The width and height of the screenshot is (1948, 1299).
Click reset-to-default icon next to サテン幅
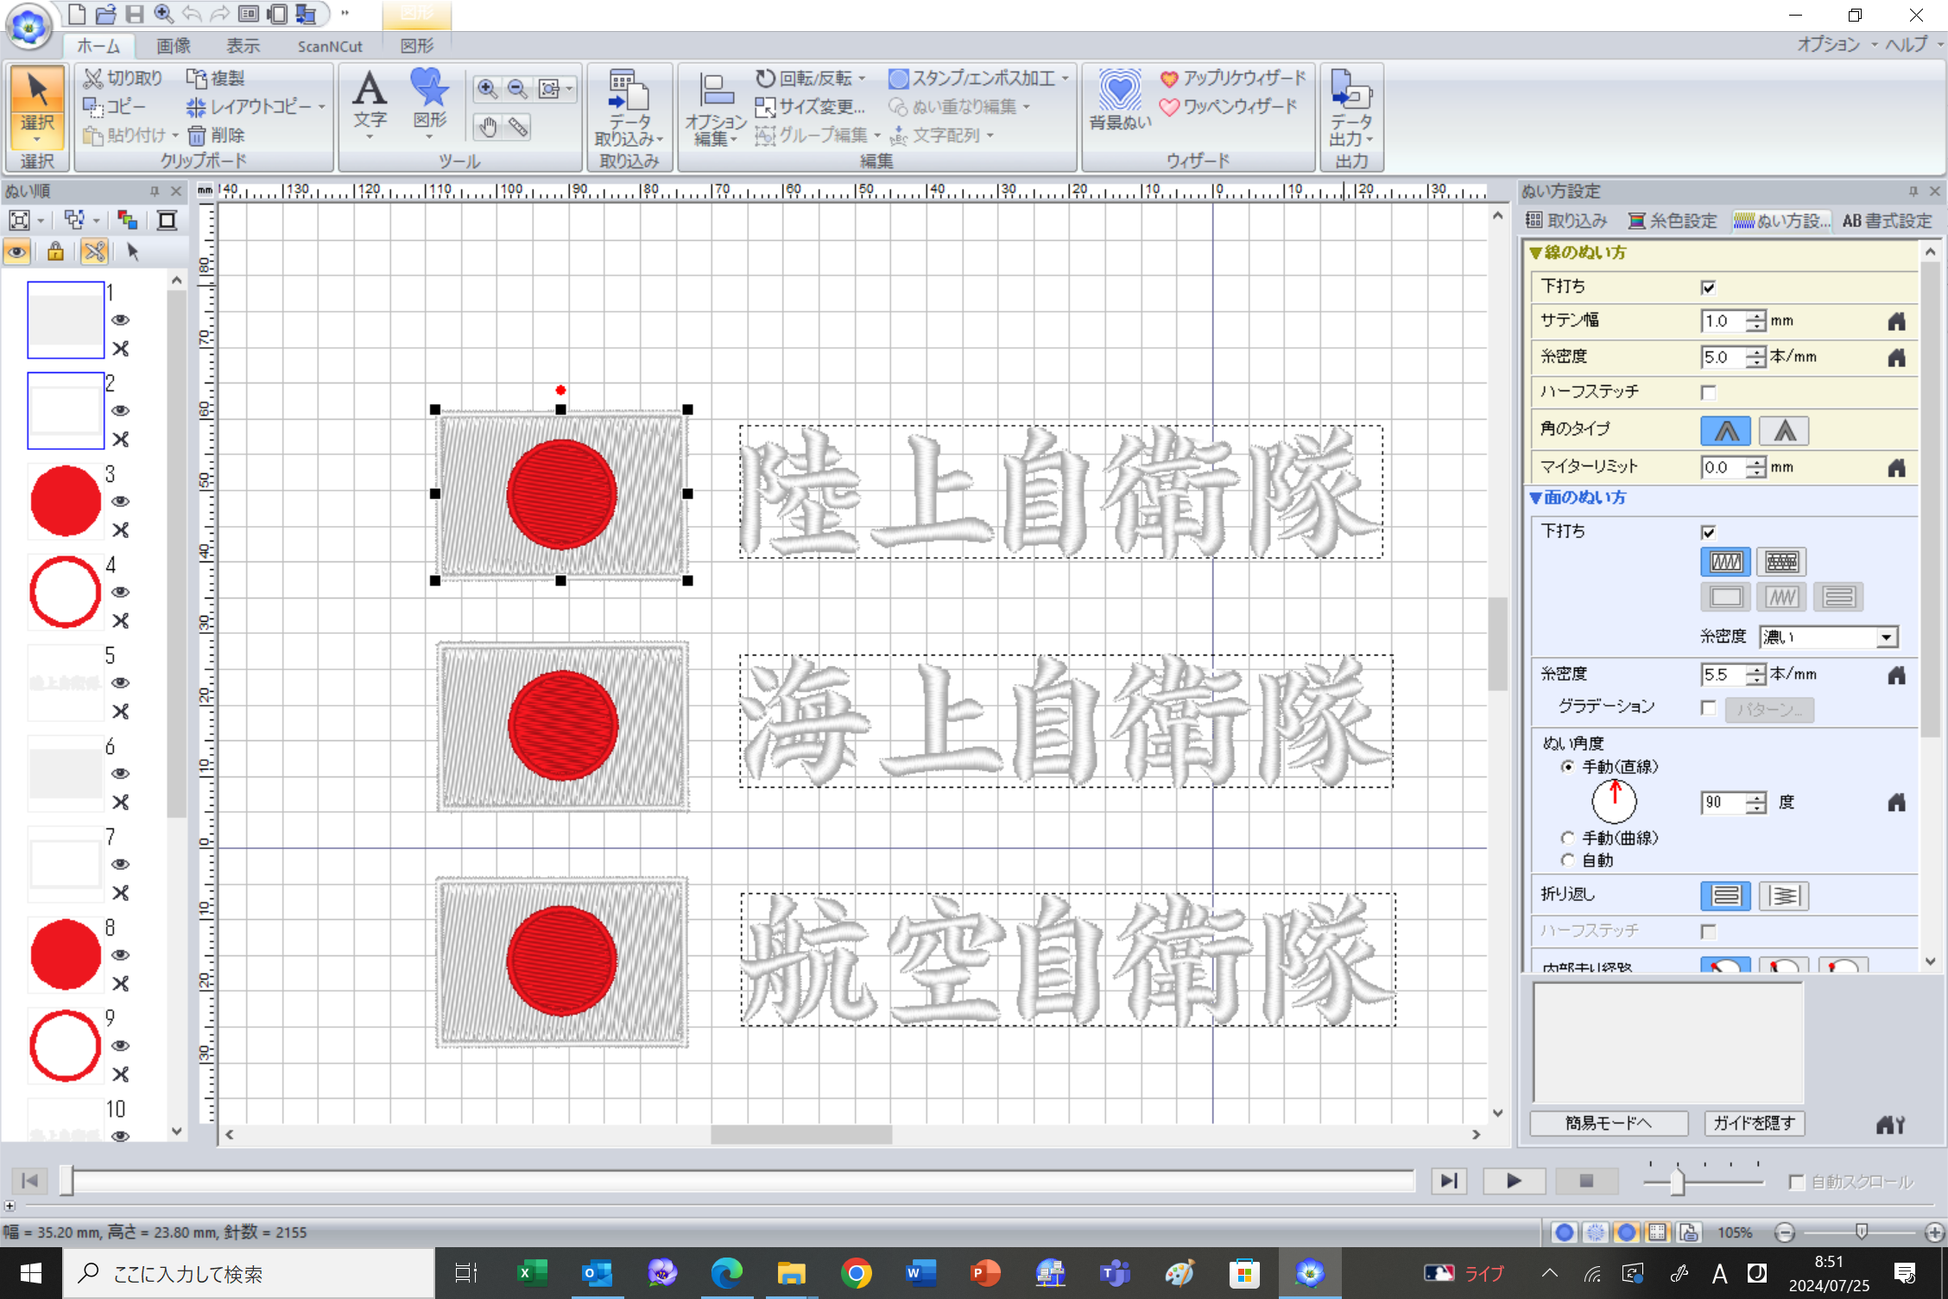point(1896,321)
